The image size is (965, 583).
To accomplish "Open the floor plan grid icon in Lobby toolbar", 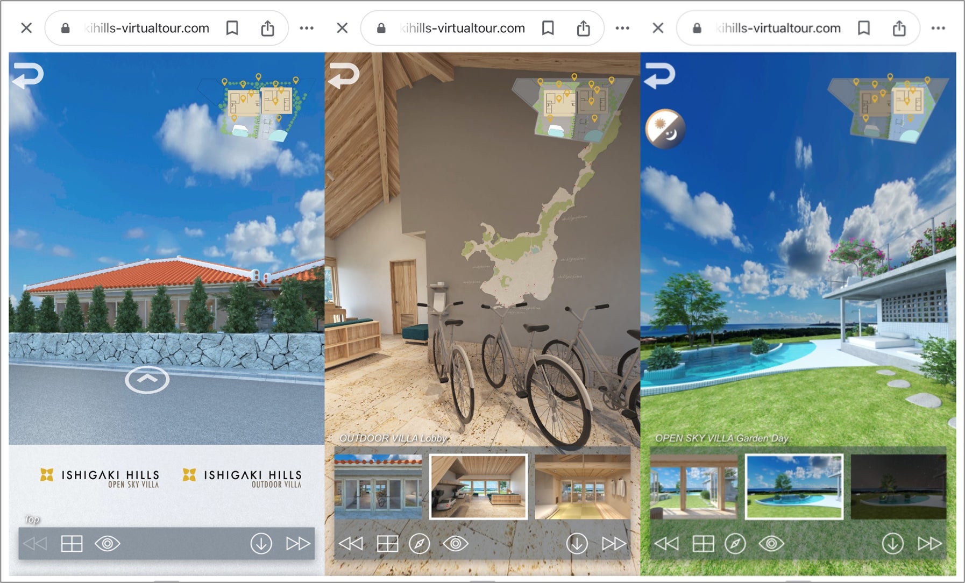I will (387, 544).
